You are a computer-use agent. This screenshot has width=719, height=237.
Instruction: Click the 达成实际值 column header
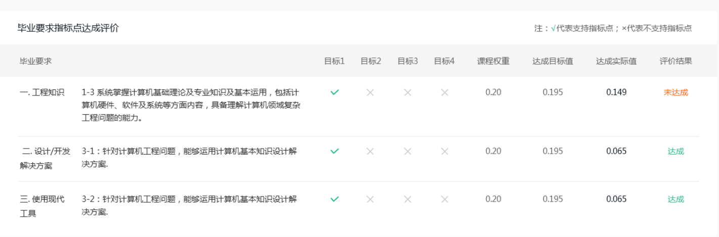coord(616,61)
